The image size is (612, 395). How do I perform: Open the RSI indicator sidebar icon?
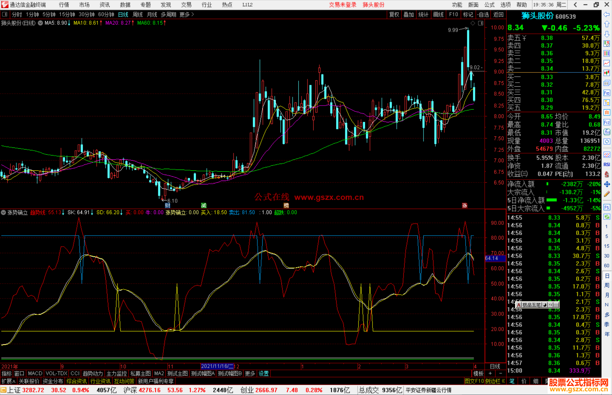(607, 165)
